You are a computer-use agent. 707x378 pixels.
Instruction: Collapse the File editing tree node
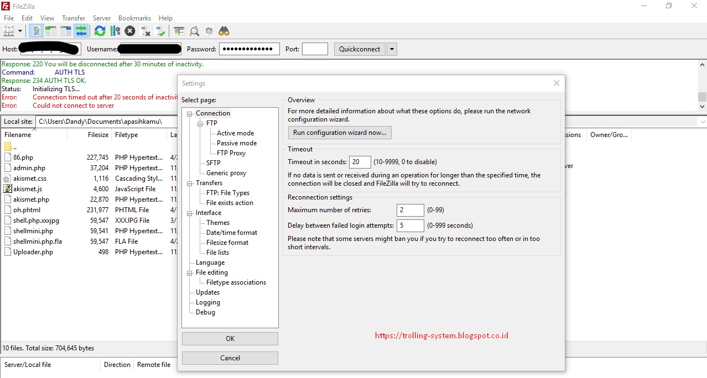(190, 272)
